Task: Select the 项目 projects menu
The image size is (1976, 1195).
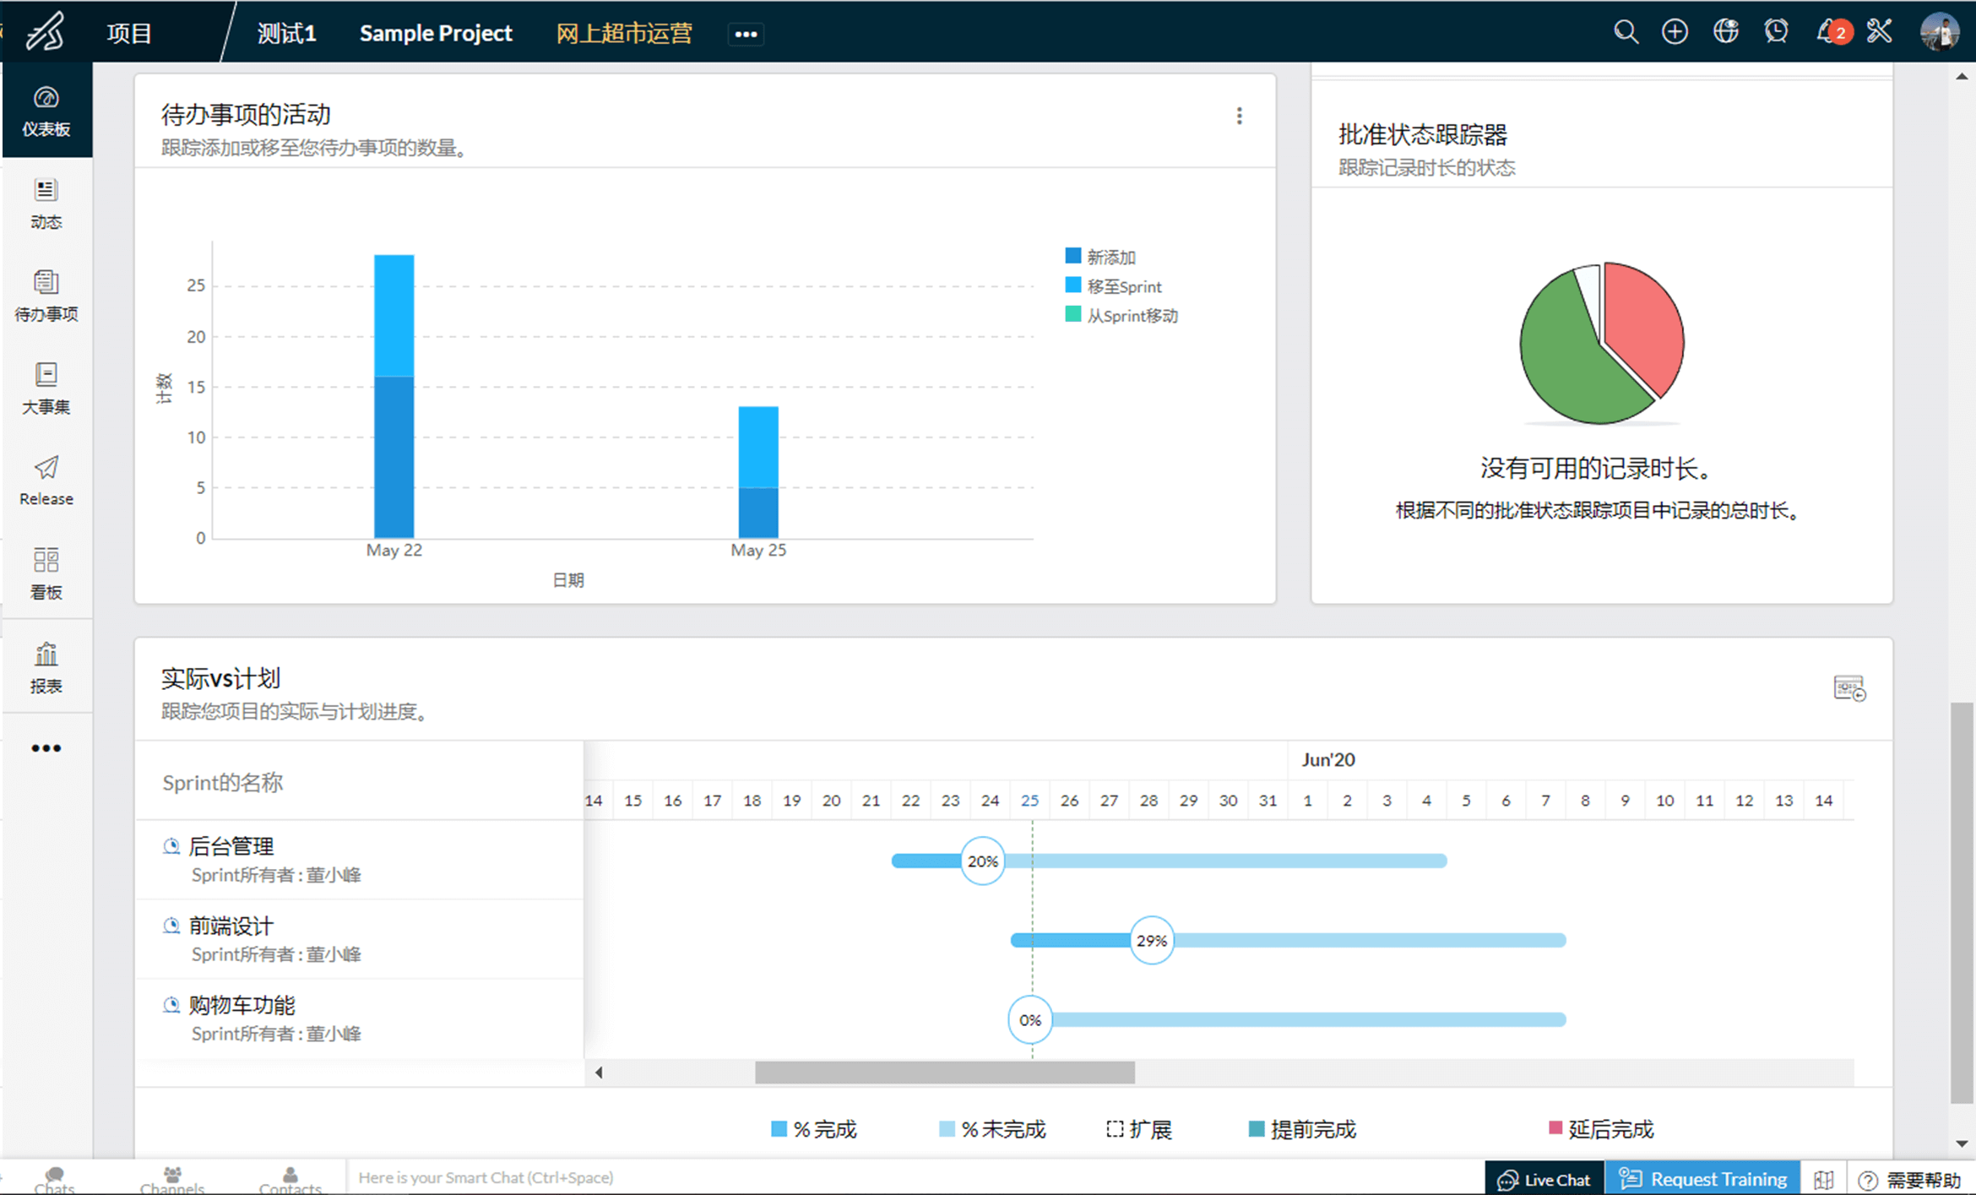Action: point(129,33)
